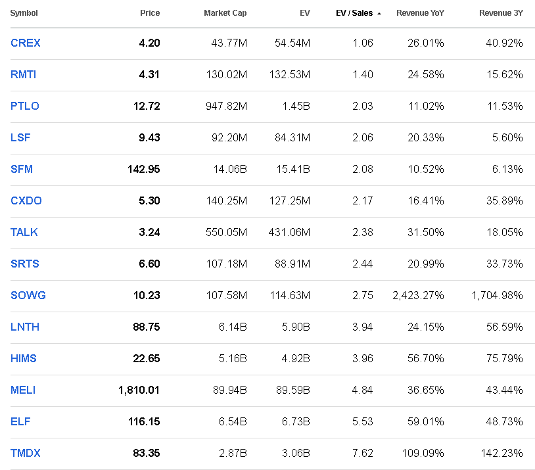Open the MELI ticker link
Screen dimensions: 535x470
[23, 390]
